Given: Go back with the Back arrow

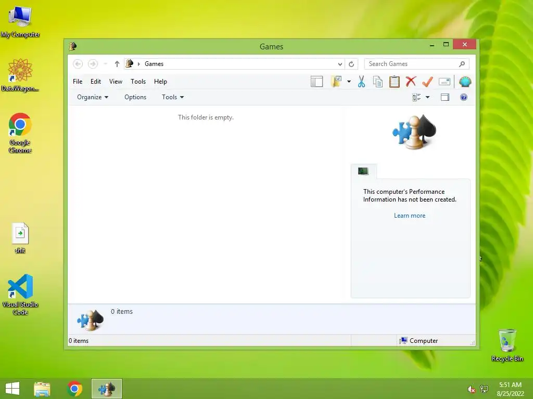Looking at the screenshot, I should (78, 64).
